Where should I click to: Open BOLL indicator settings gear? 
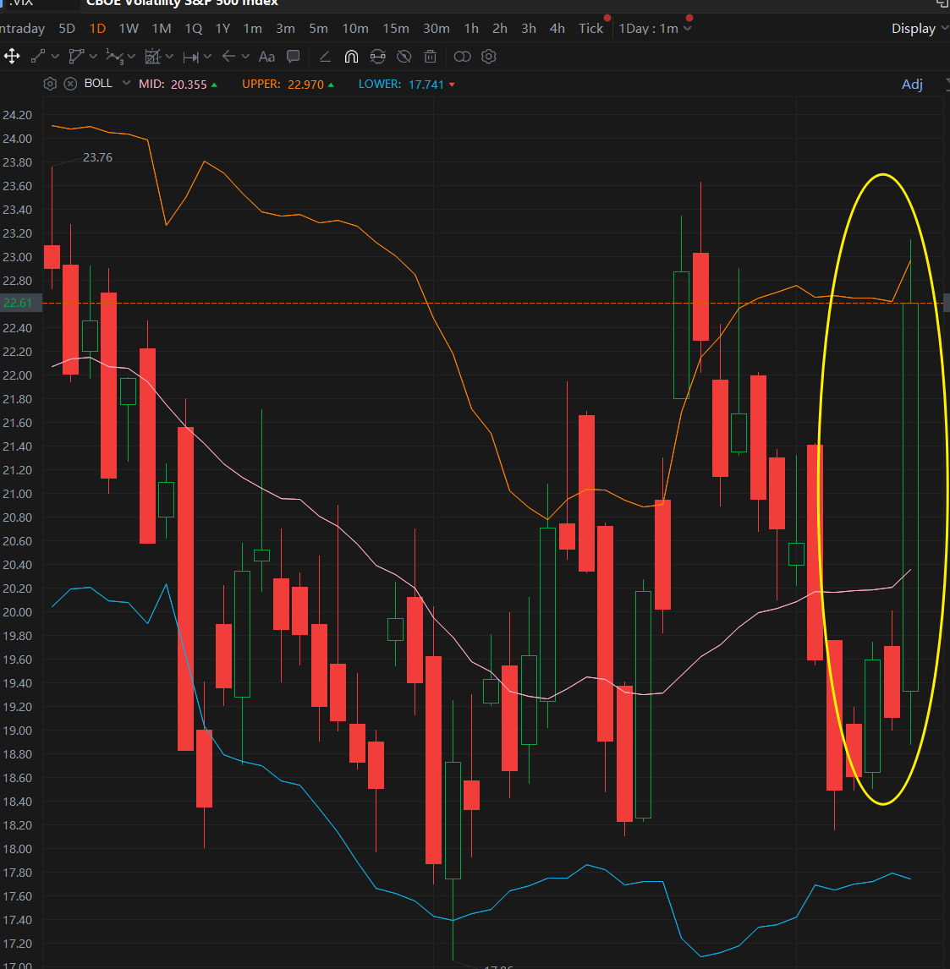click(50, 84)
